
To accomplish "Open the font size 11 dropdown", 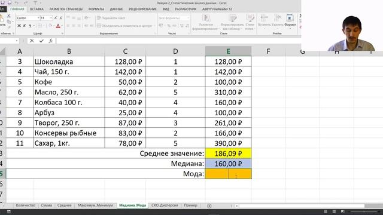I will tap(51, 18).
